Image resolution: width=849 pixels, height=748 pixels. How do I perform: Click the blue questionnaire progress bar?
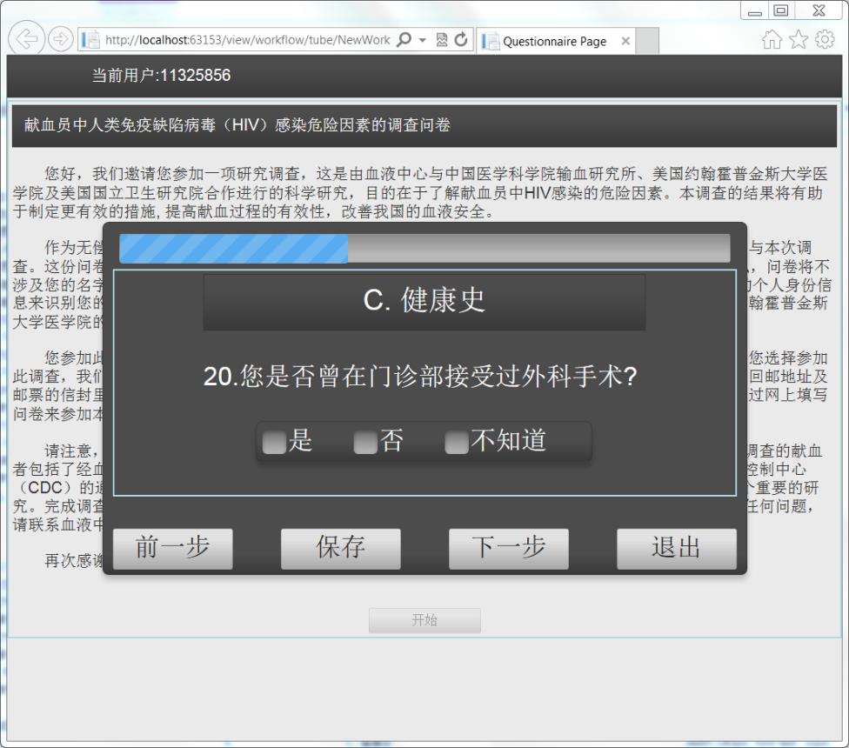[x=424, y=249]
